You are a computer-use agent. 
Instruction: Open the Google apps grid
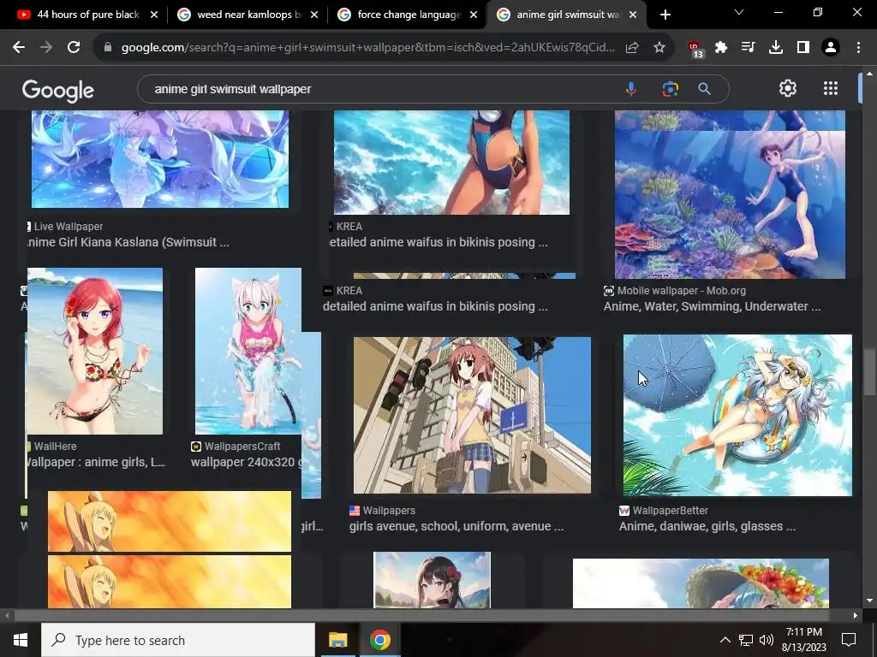831,88
